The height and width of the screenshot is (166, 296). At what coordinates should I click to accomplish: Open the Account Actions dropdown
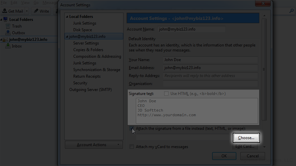94,145
